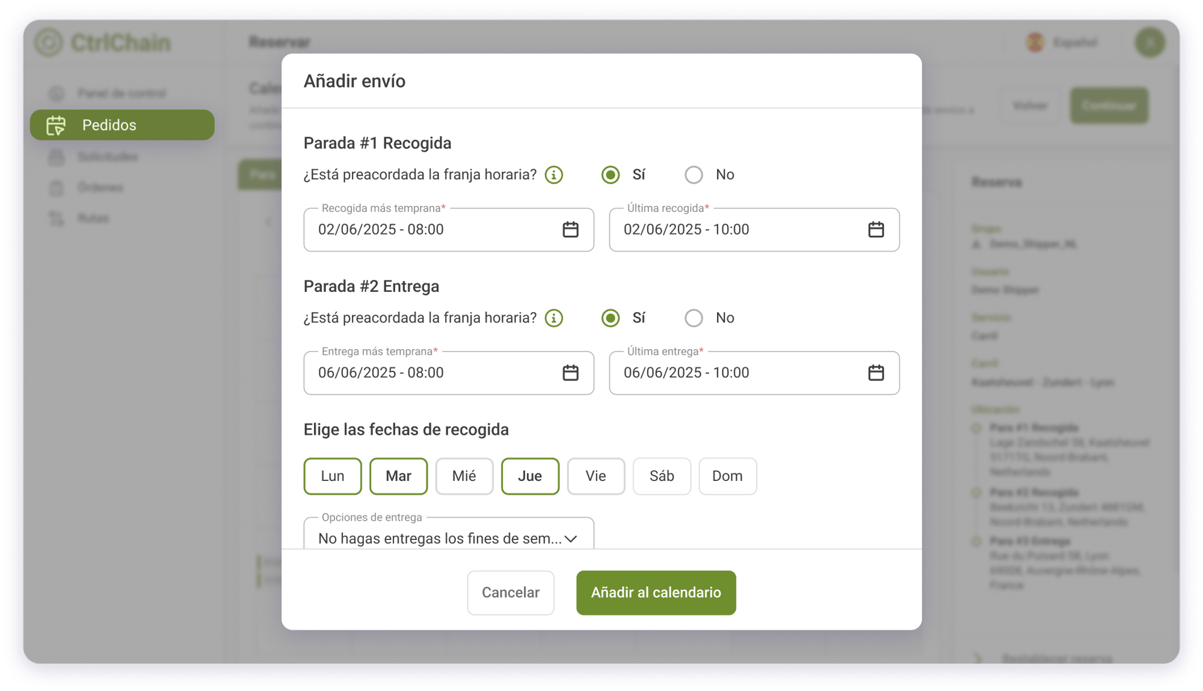Show info tooltip for Parada #1 franja horaria

point(554,175)
